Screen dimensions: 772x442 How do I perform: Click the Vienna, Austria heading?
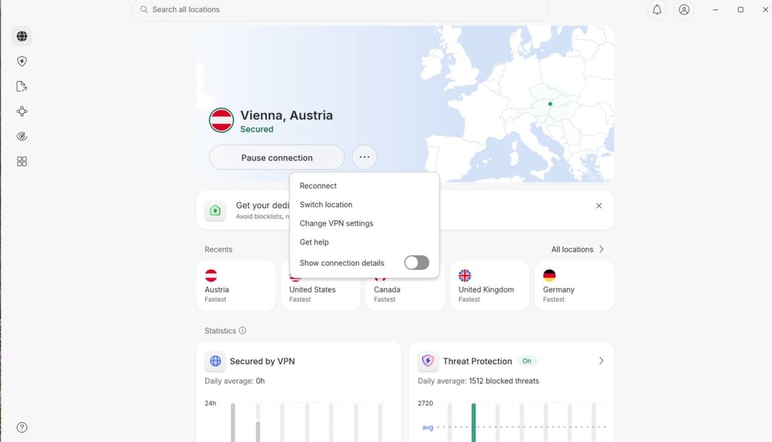click(x=286, y=115)
